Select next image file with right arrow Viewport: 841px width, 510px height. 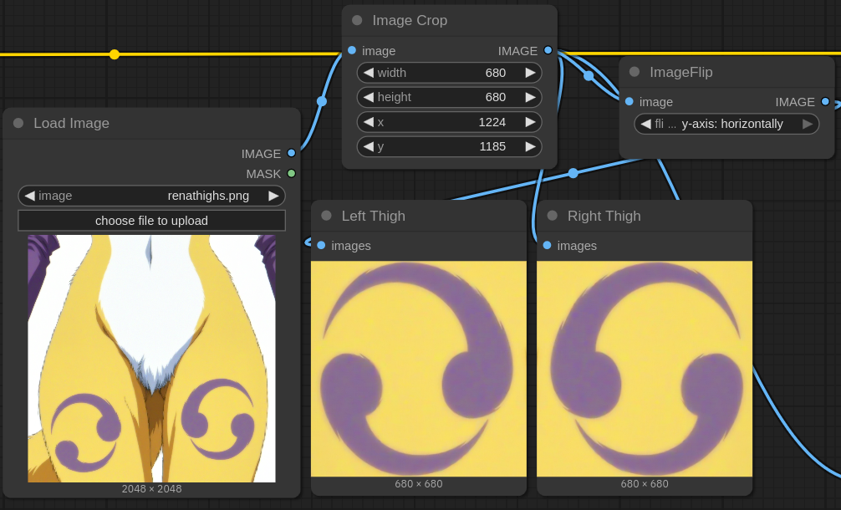pos(273,196)
